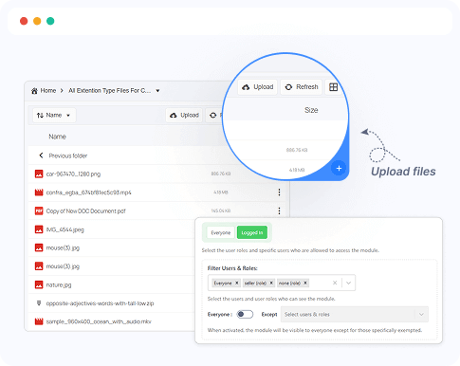Screen dimensions: 460x366
Task: Click image icon of IMG_4544.jpeg
Action: click(x=39, y=229)
